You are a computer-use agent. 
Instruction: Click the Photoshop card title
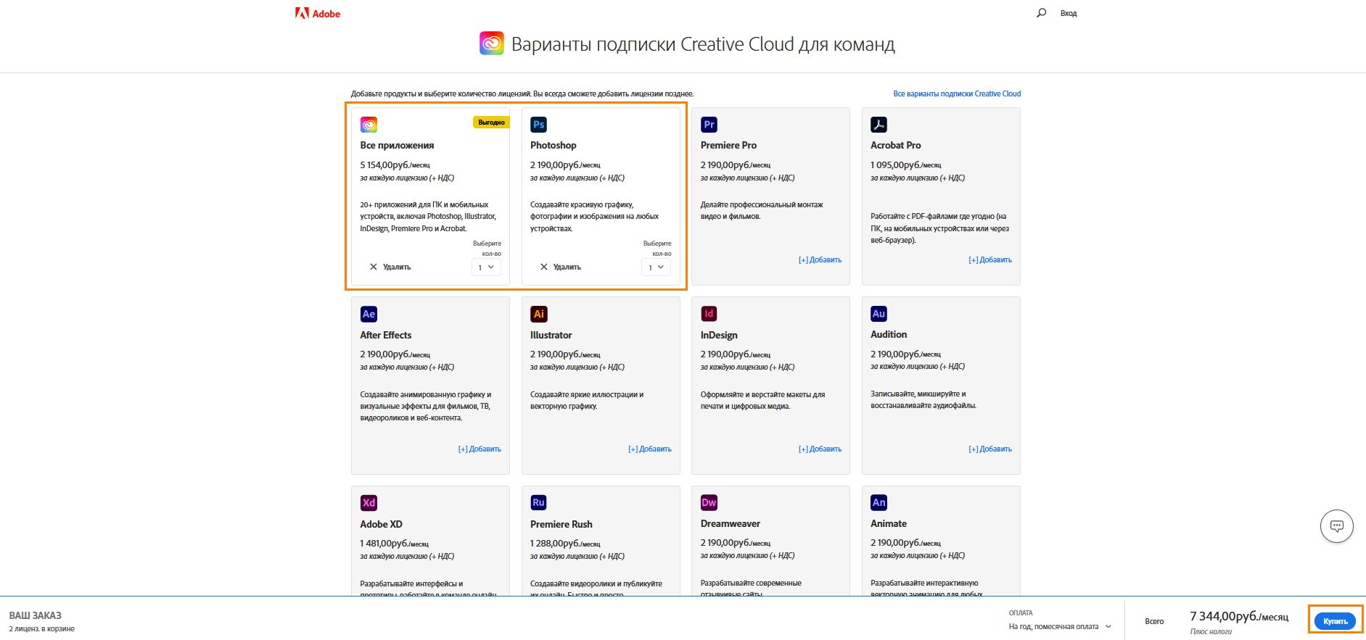[x=554, y=145]
